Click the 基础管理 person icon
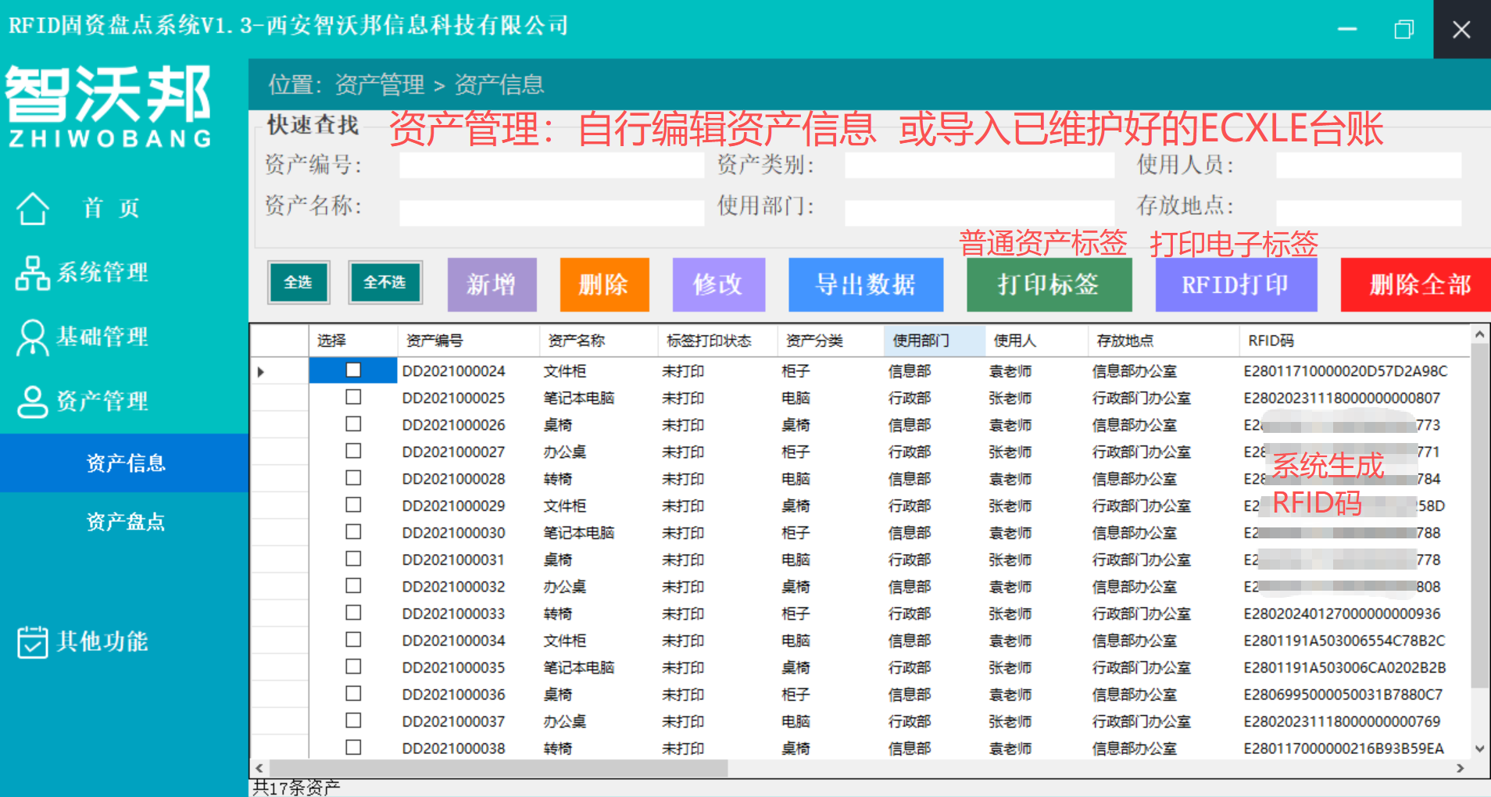 (33, 337)
